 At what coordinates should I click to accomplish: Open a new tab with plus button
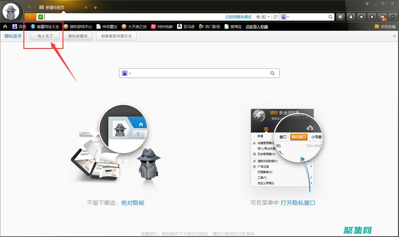(95, 8)
